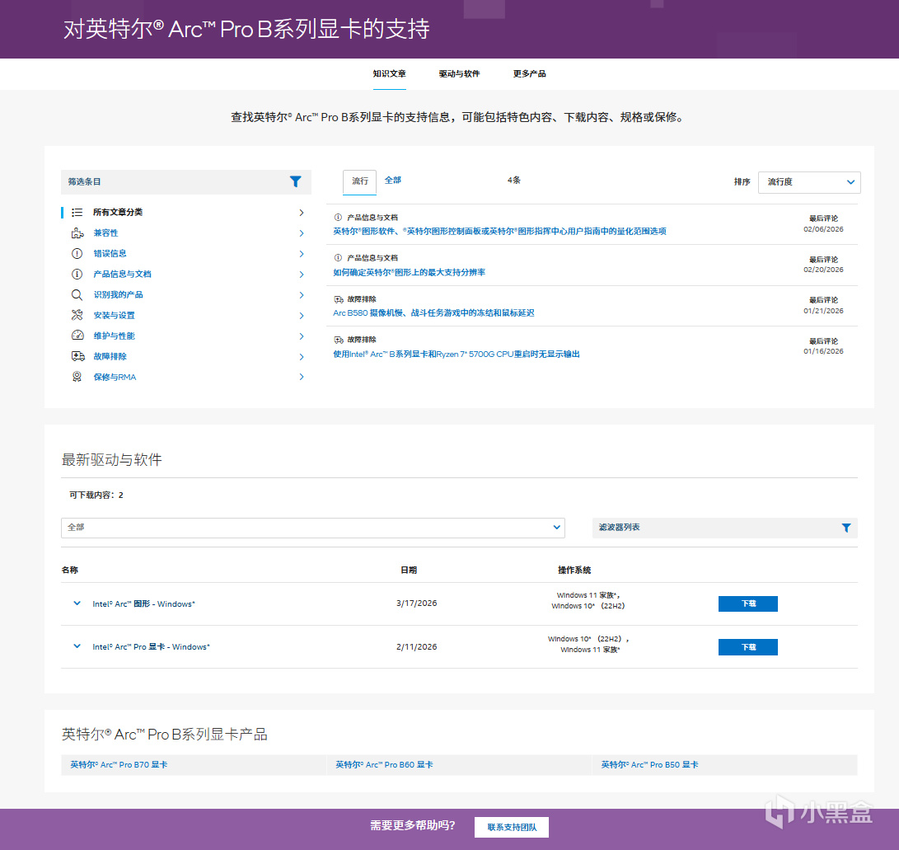Expand the 产品信息与文档 category arrow
899x850 pixels.
(302, 275)
